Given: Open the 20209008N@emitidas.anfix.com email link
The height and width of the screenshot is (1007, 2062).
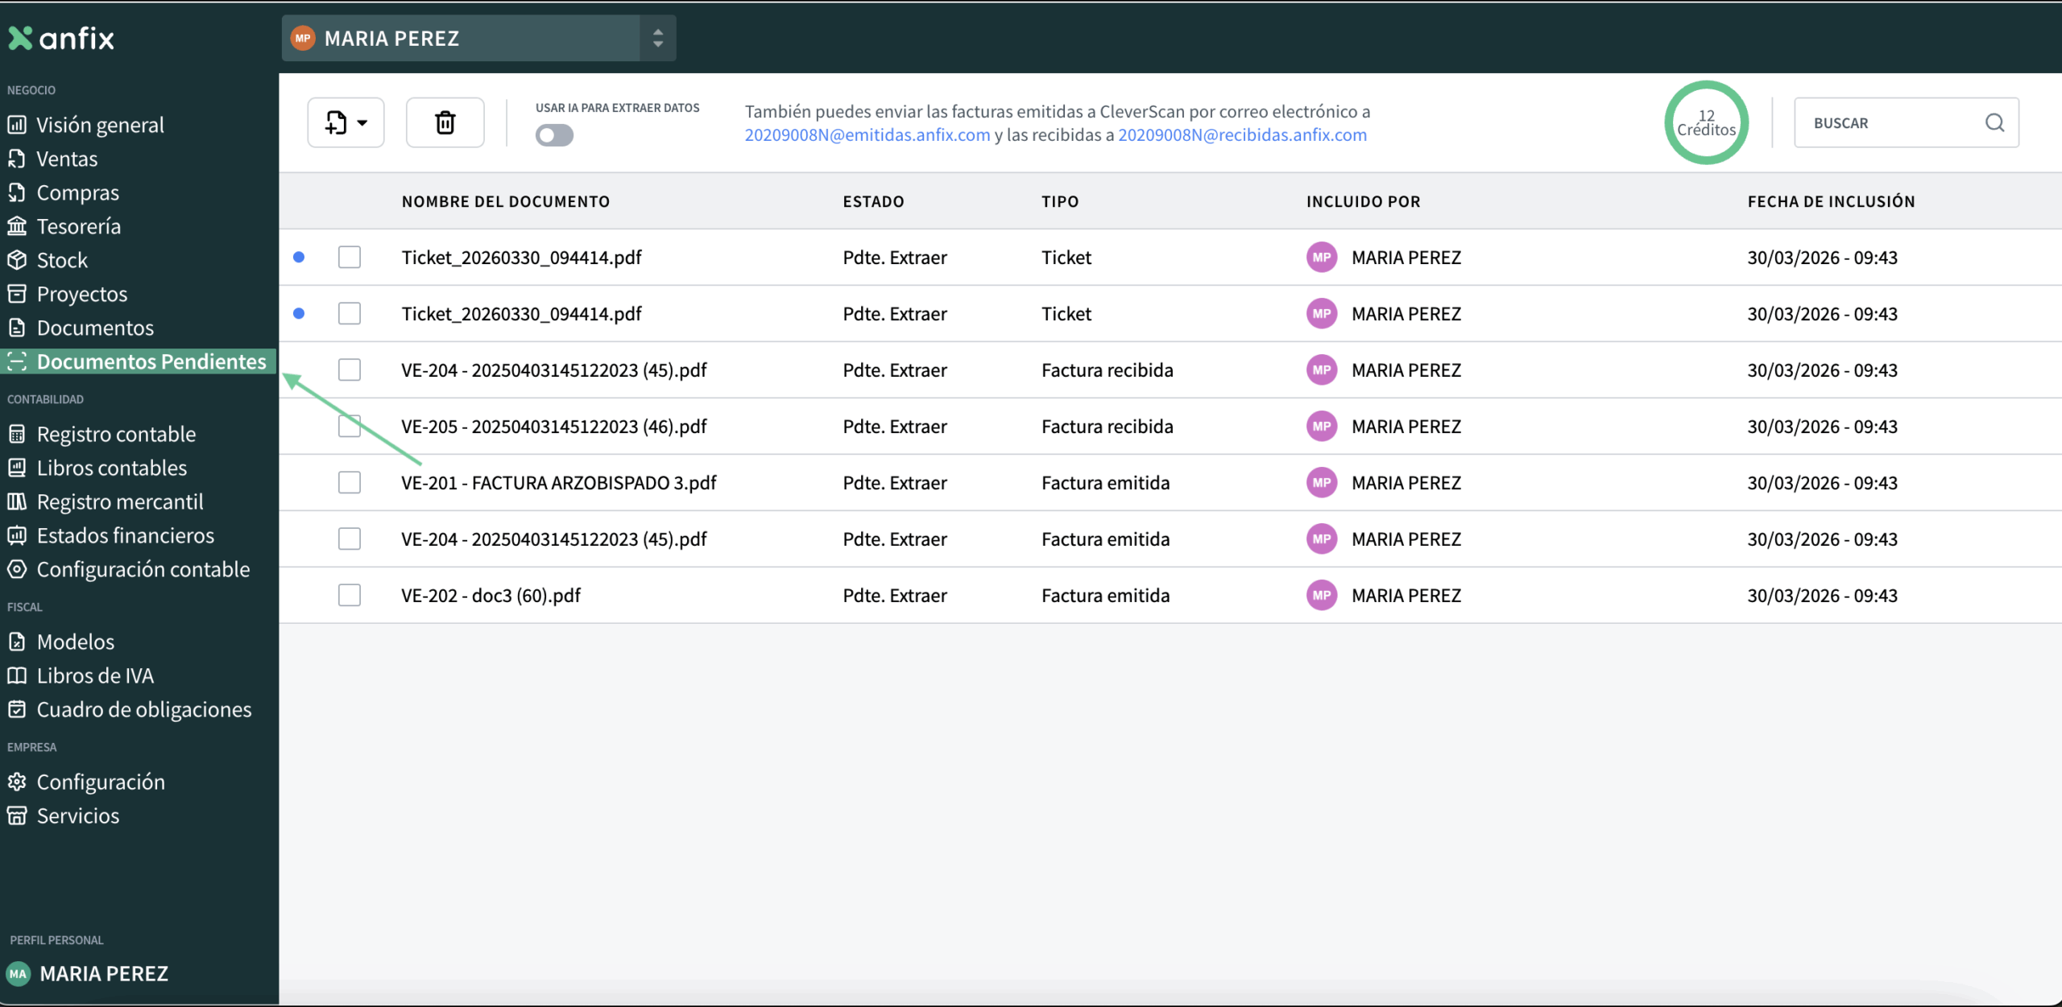Looking at the screenshot, I should [867, 134].
